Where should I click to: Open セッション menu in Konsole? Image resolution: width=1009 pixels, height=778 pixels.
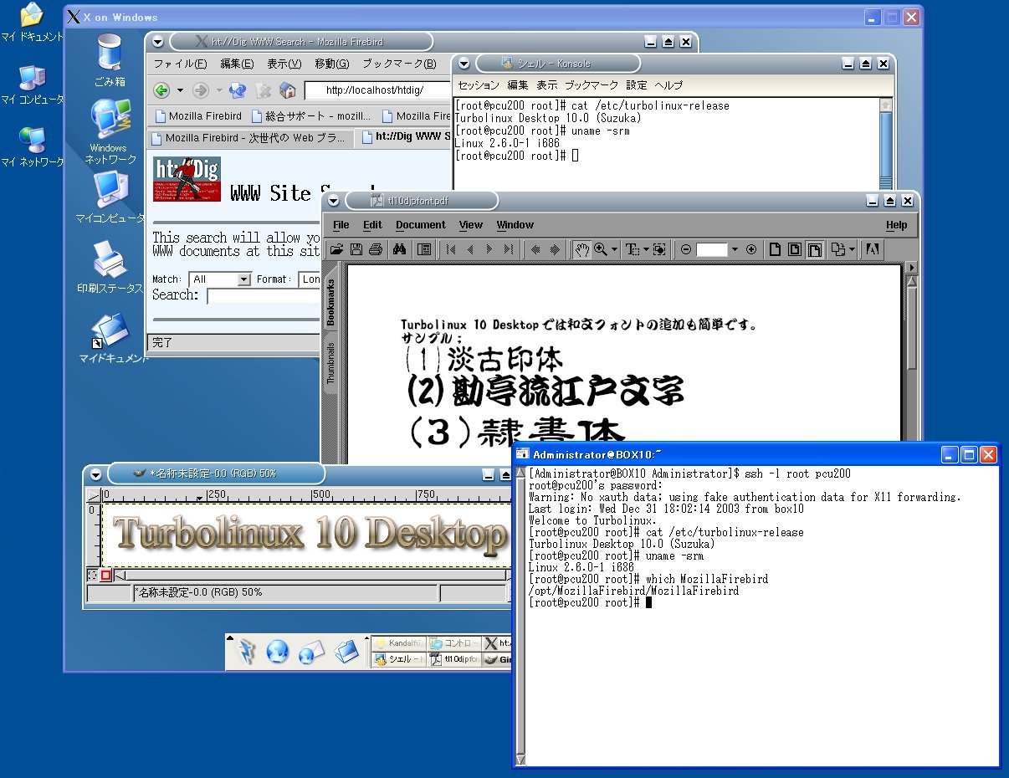(479, 85)
